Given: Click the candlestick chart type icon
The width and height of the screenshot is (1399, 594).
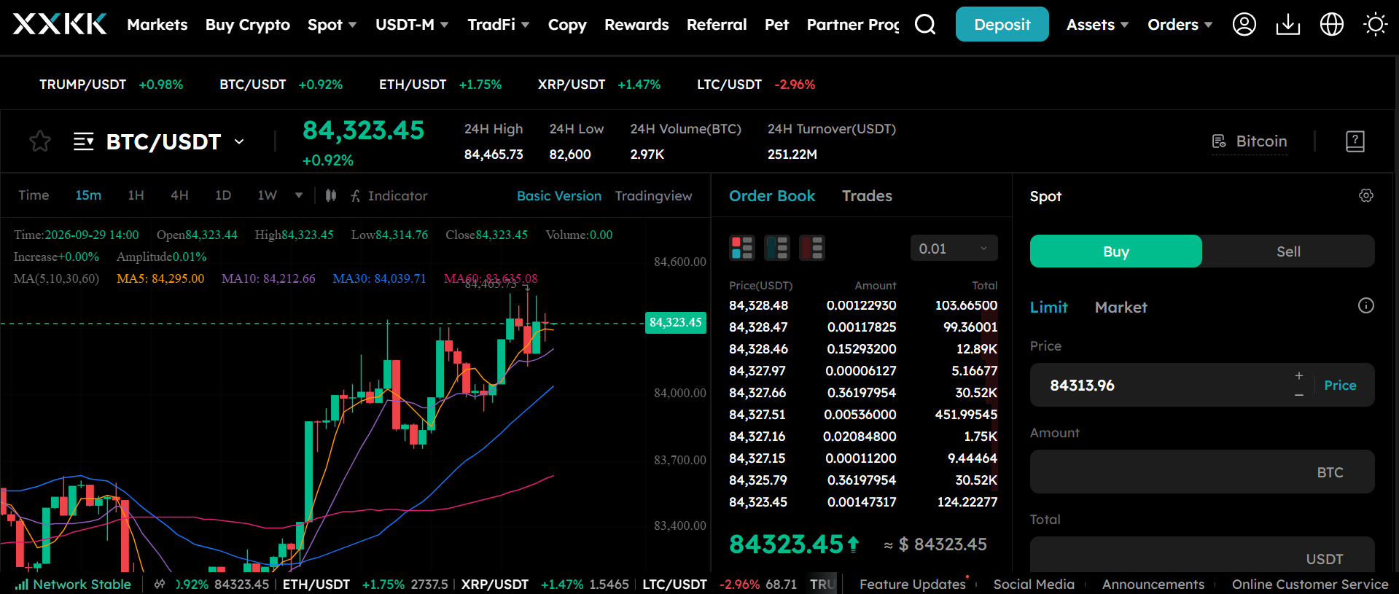Looking at the screenshot, I should tap(331, 195).
